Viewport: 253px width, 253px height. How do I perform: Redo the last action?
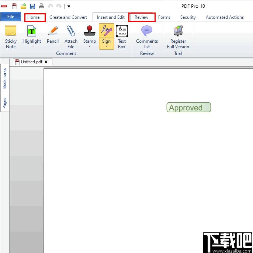(59, 6)
